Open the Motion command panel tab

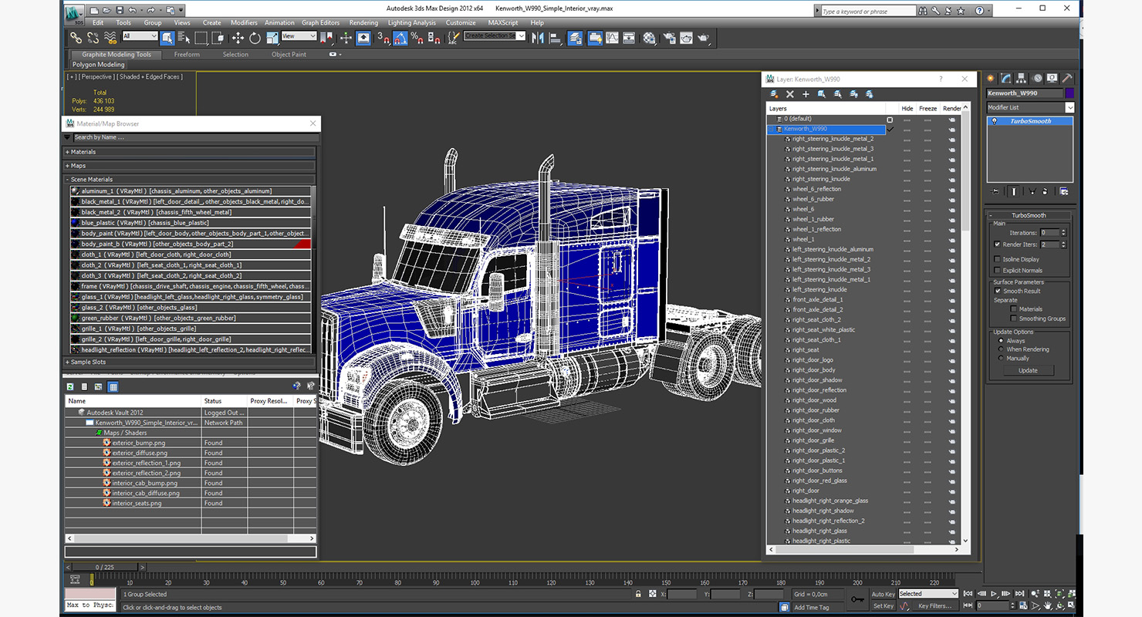1037,78
